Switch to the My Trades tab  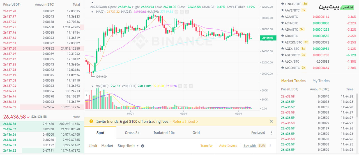click(x=321, y=81)
